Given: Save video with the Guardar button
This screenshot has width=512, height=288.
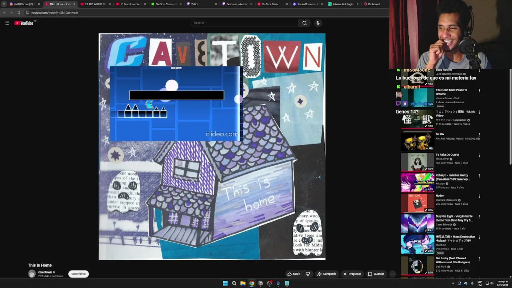Looking at the screenshot, I should [376, 274].
